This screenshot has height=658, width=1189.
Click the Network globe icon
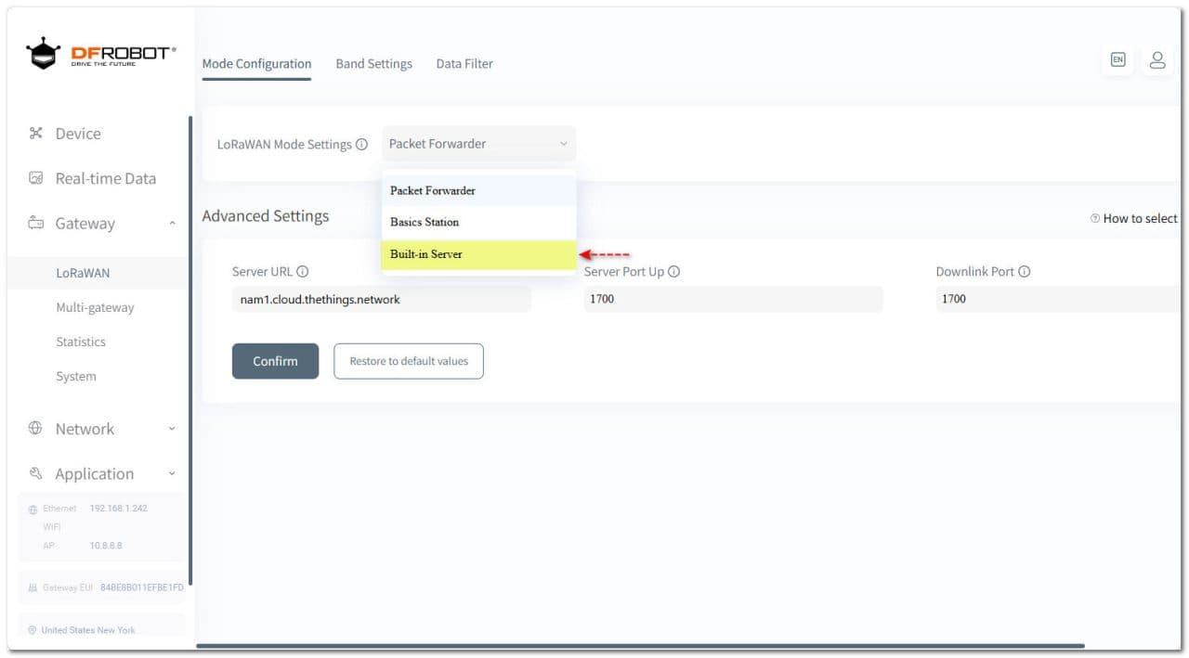[36, 429]
